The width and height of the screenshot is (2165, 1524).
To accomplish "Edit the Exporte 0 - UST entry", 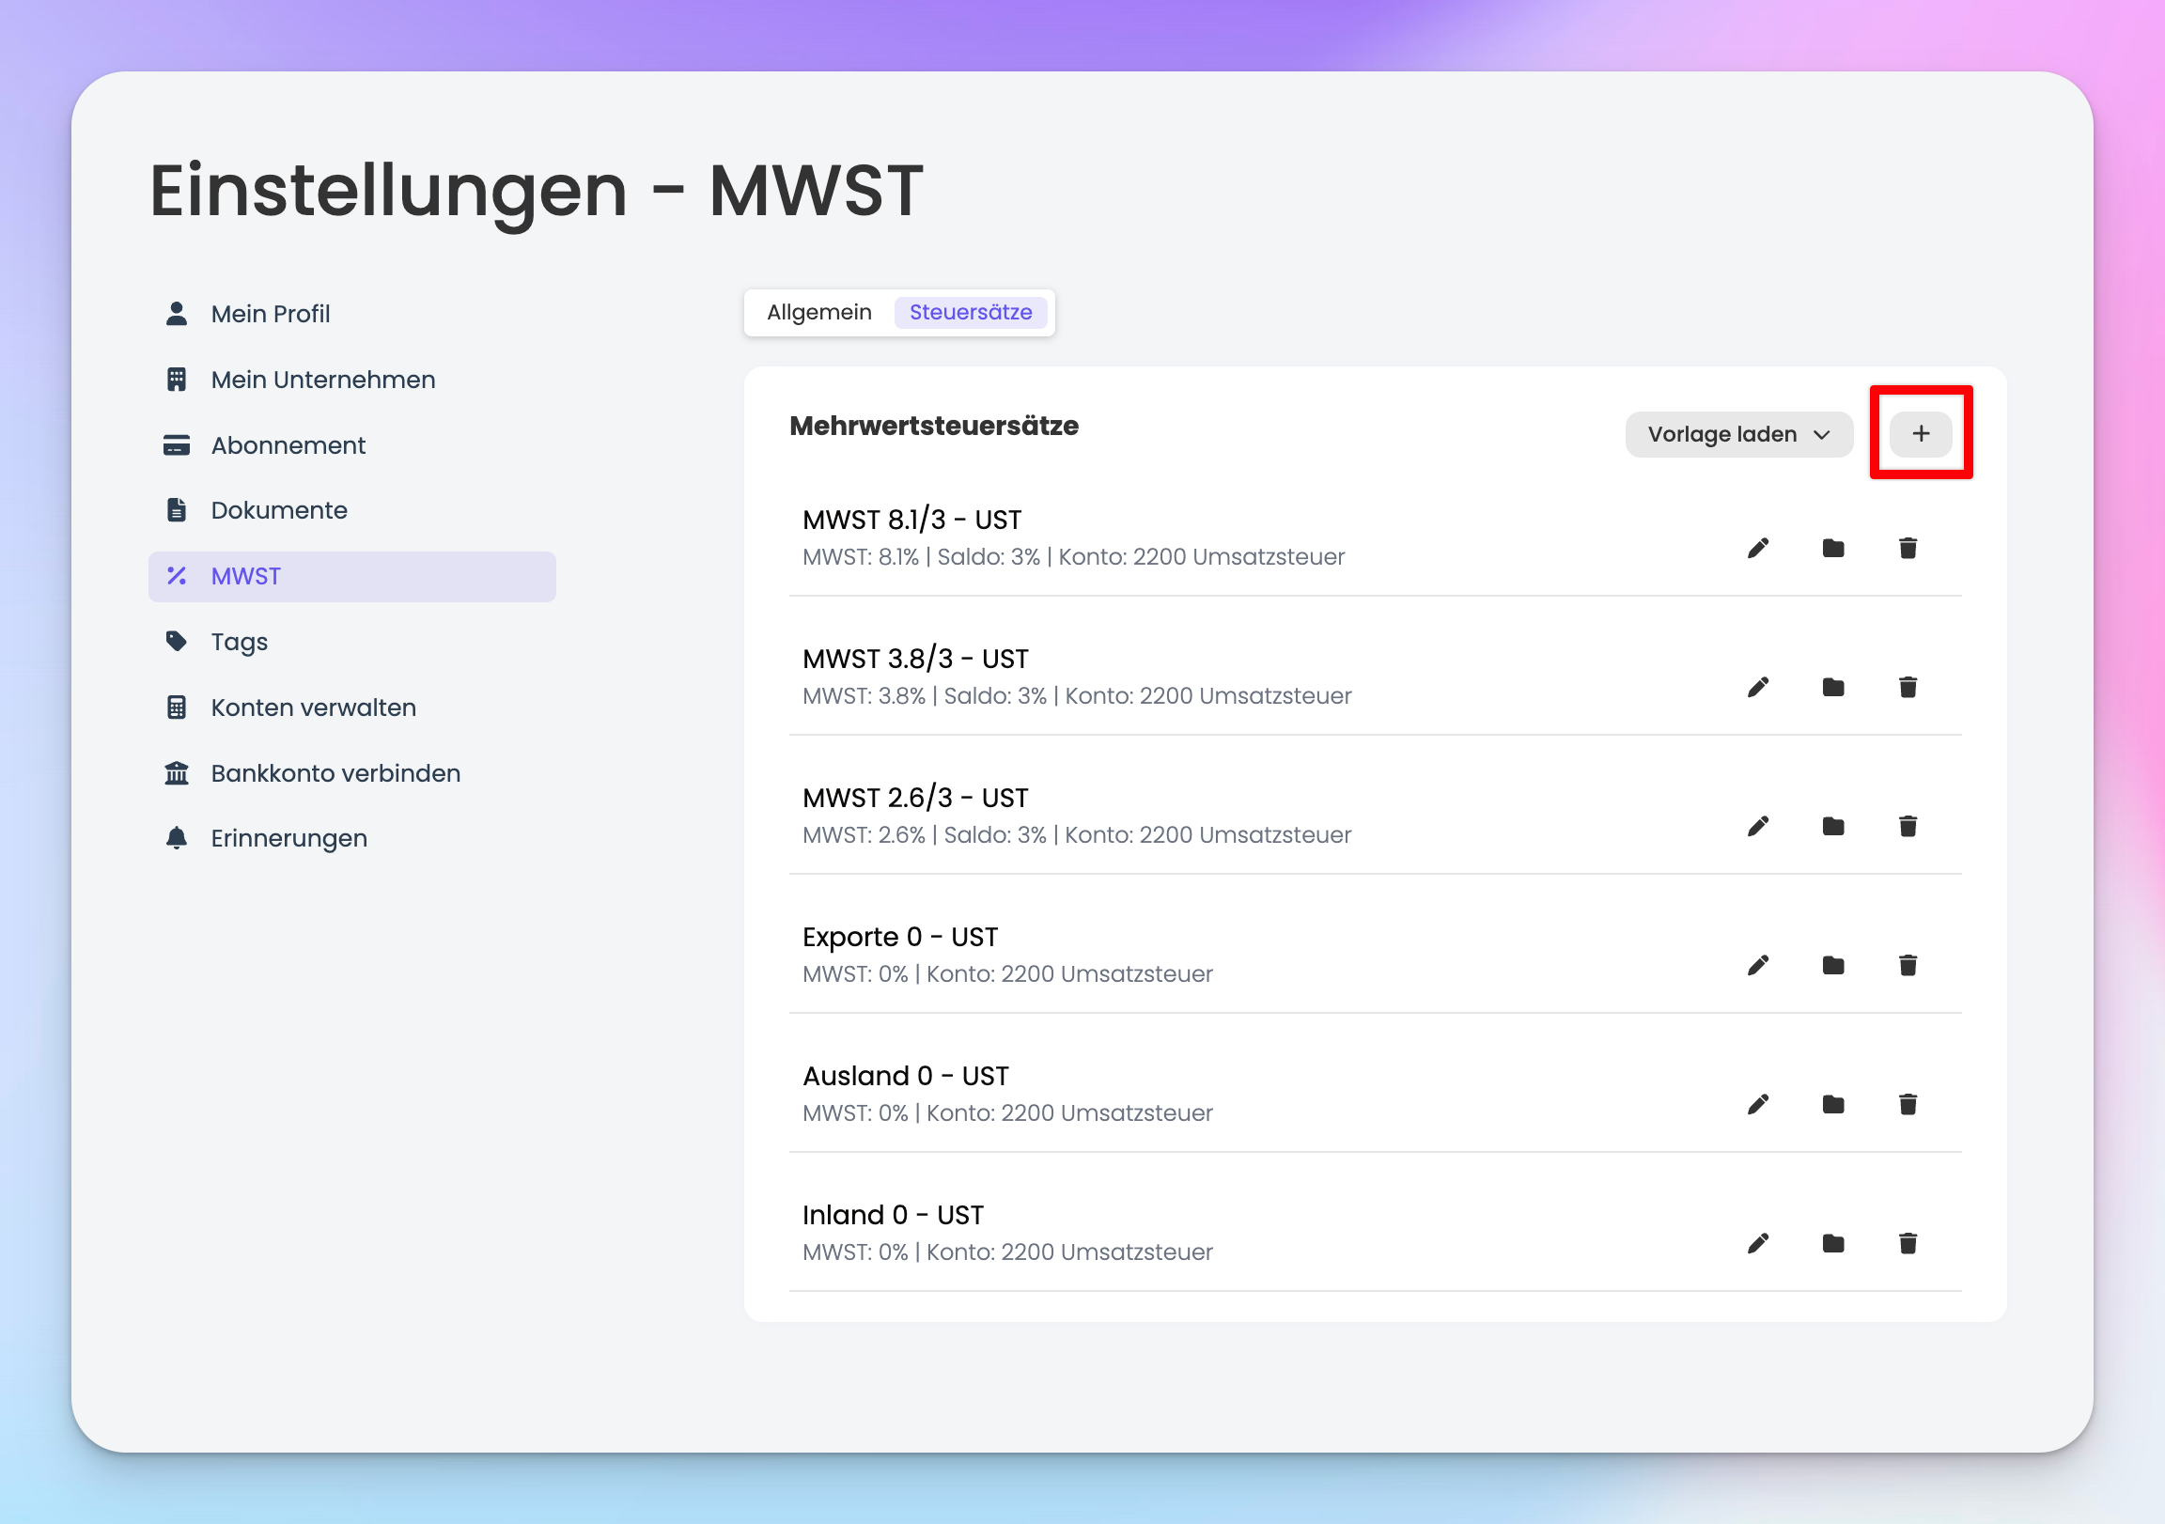I will (1757, 965).
